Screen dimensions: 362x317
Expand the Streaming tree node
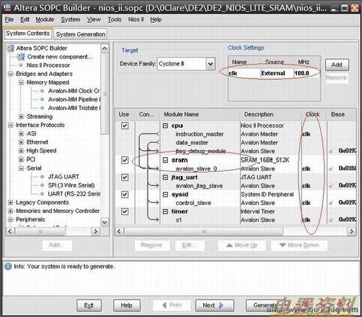[21, 117]
